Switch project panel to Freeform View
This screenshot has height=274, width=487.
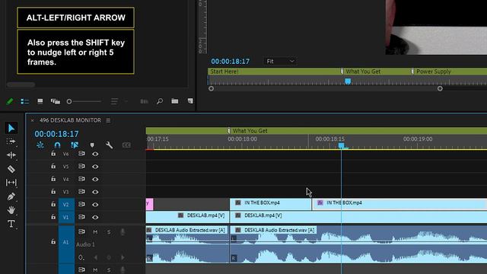56,101
